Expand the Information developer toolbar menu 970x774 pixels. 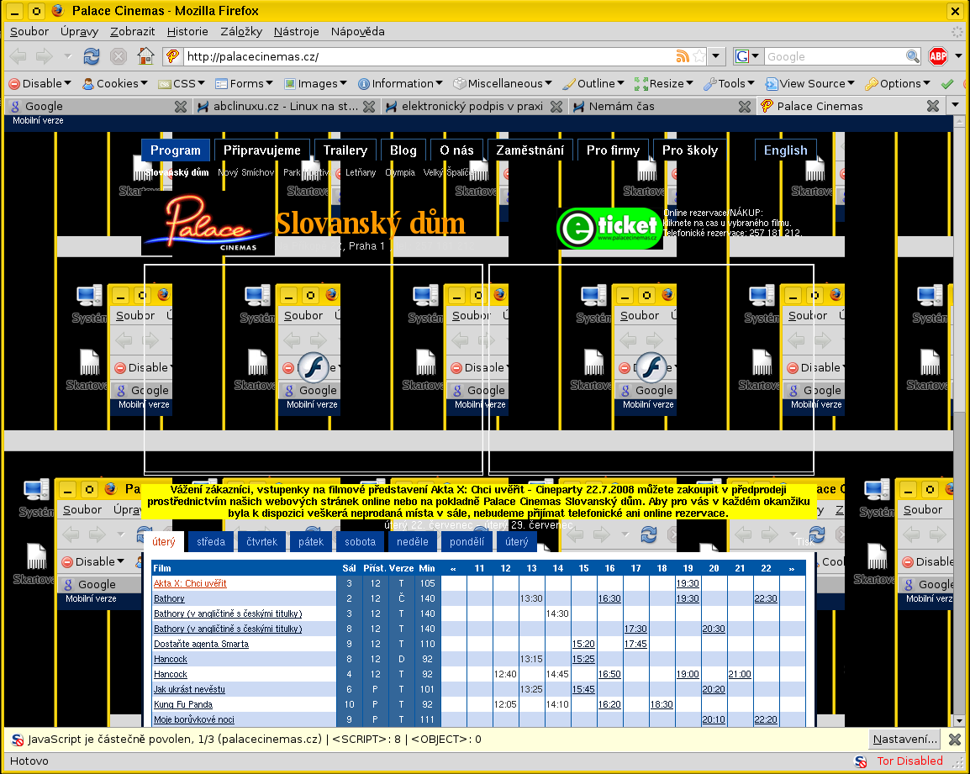[x=400, y=83]
